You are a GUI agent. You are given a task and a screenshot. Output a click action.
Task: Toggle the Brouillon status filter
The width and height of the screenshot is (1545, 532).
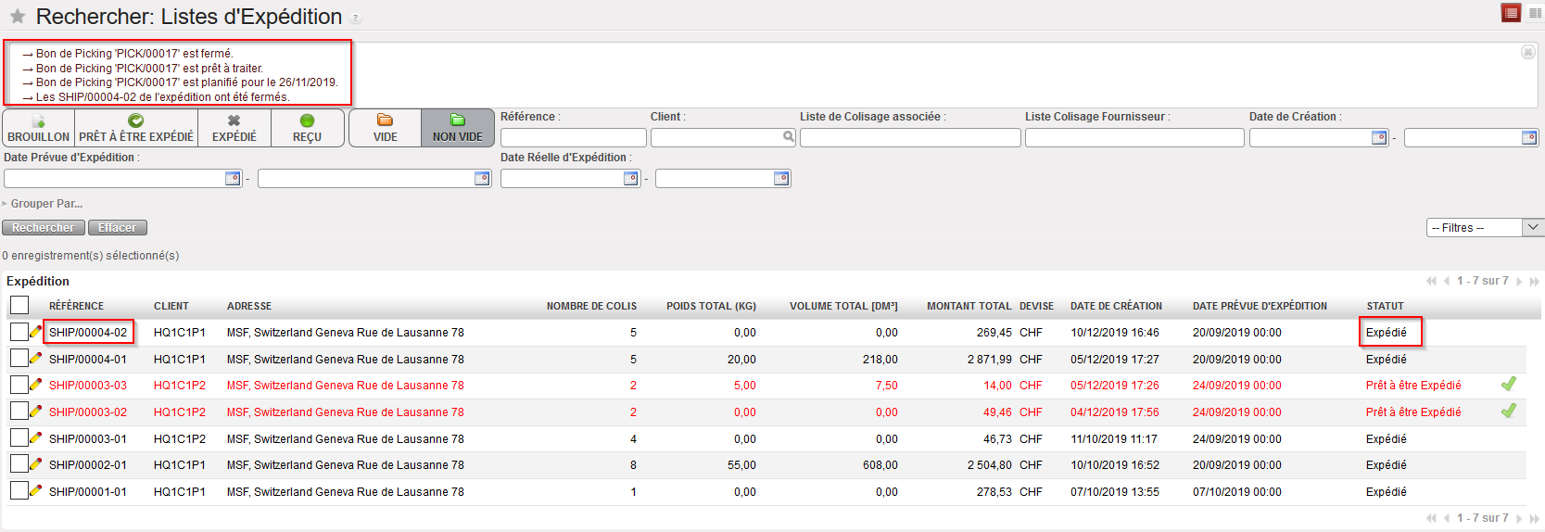coord(39,128)
